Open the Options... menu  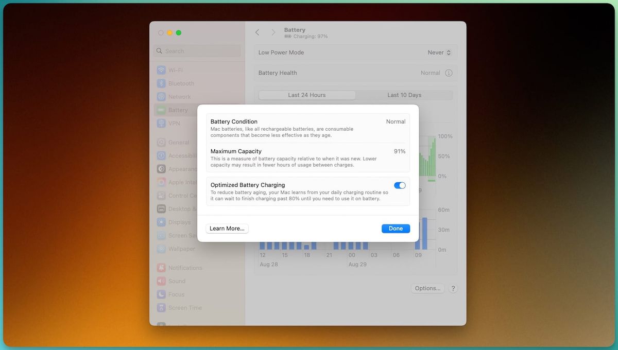[x=427, y=288]
